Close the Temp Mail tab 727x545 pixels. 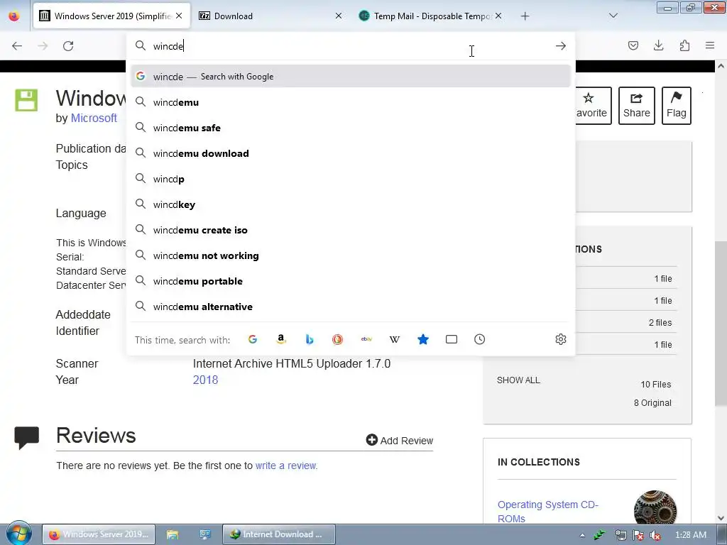(x=498, y=16)
